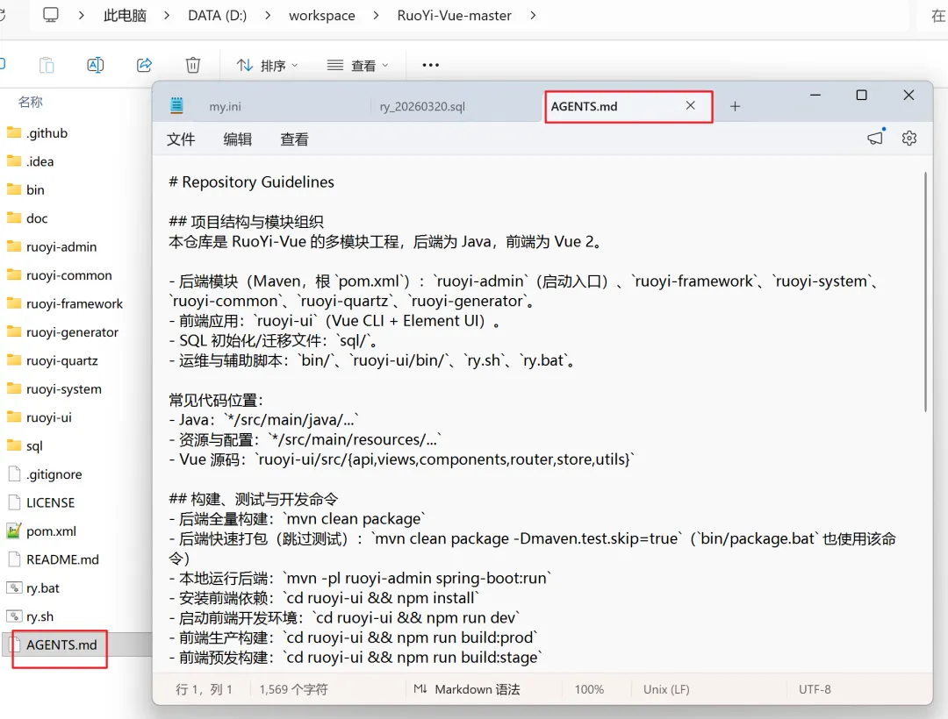
Task: Select the ruoyi-generator folder
Action: [x=62, y=331]
